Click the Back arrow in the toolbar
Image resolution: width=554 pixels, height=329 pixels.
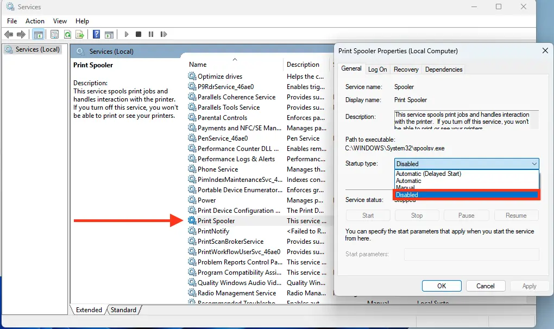pos(9,34)
